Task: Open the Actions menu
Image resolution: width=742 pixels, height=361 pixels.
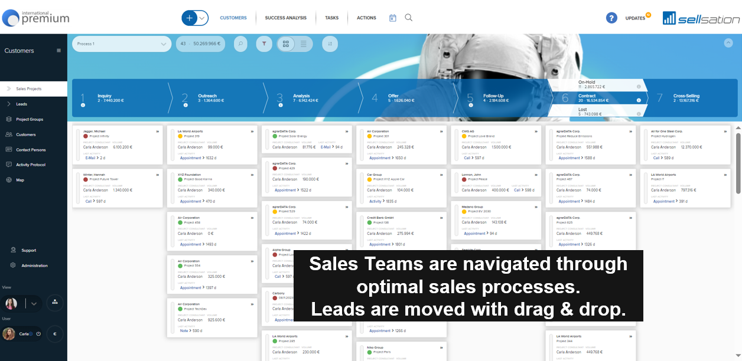Action: [x=366, y=18]
